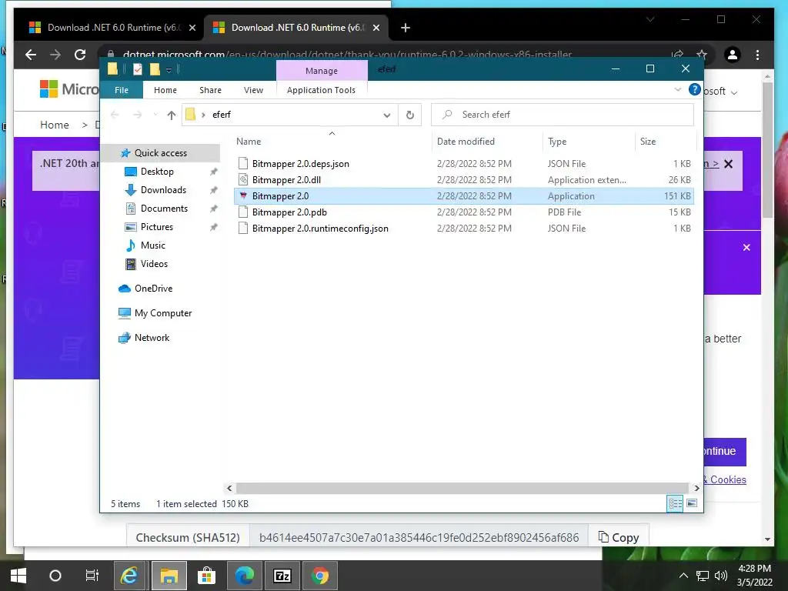
Task: Open the File ribbon tab
Action: 122,90
